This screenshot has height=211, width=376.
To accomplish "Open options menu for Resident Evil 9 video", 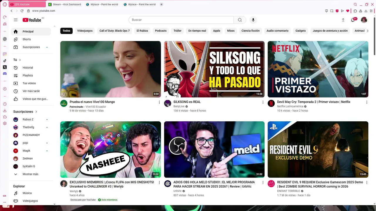I will (367, 183).
